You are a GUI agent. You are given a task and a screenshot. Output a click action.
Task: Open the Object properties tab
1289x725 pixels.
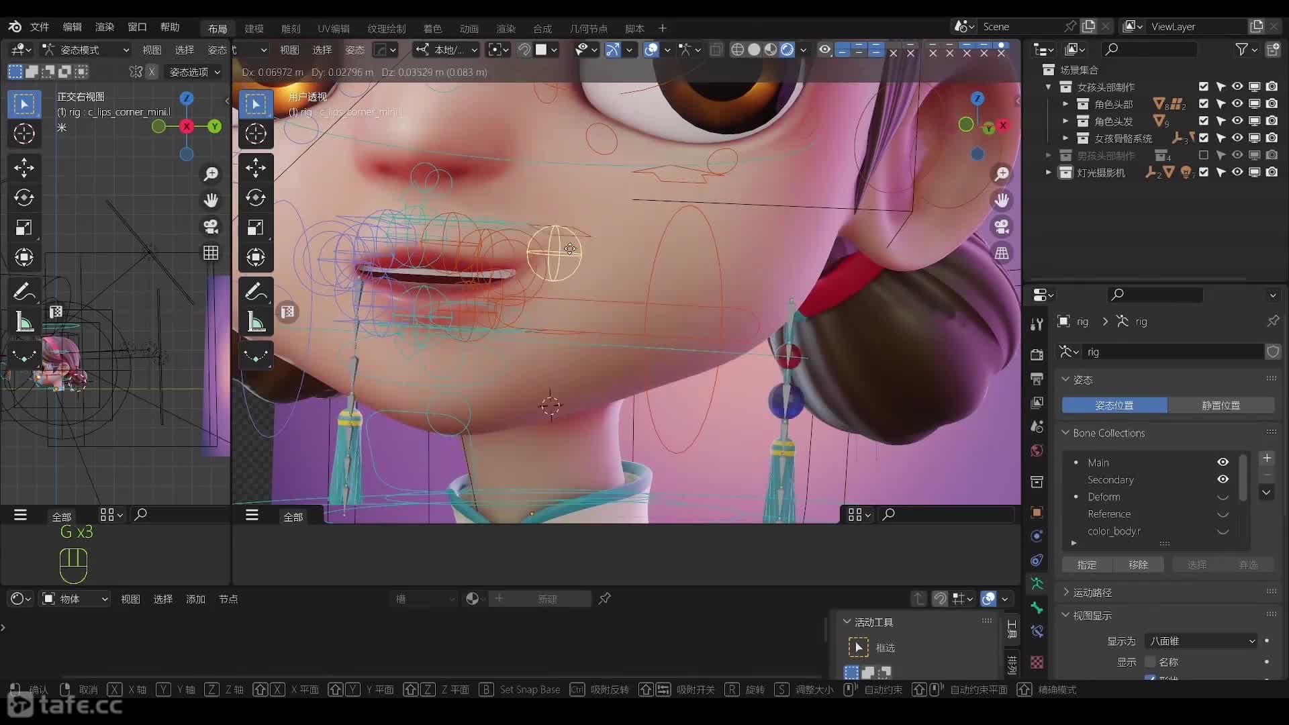1037,512
